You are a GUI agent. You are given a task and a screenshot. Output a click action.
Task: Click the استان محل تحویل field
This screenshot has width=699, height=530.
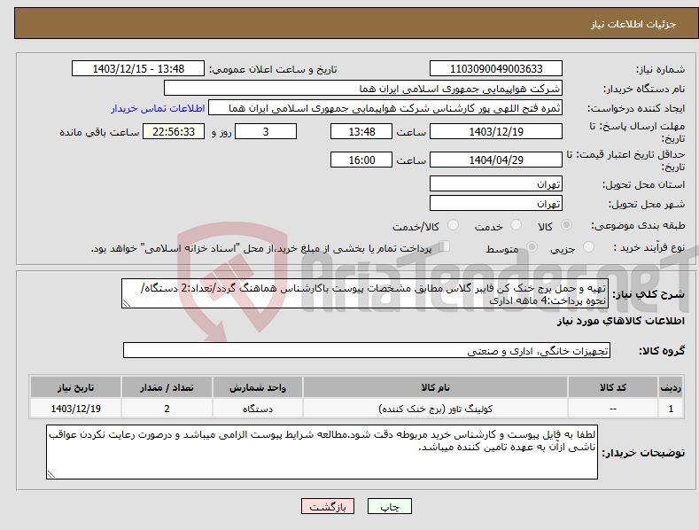point(496,183)
